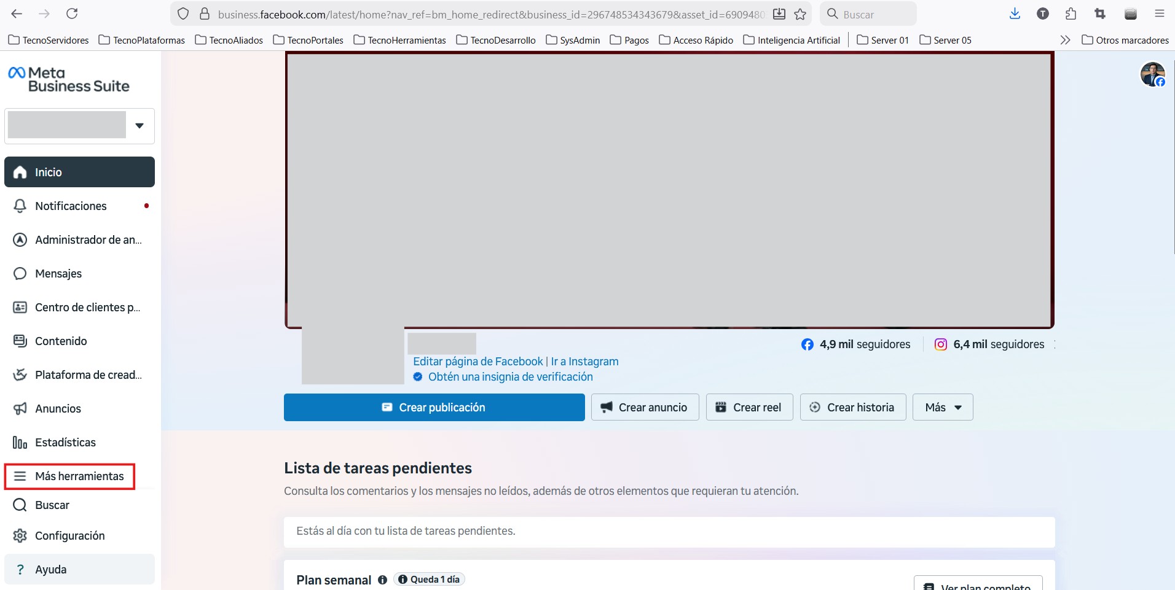Bookmark page with the star icon
The width and height of the screenshot is (1175, 590).
[x=800, y=14]
